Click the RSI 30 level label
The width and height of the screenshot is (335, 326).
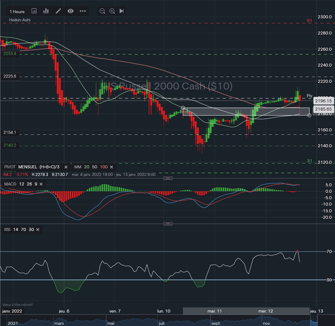coord(329,280)
